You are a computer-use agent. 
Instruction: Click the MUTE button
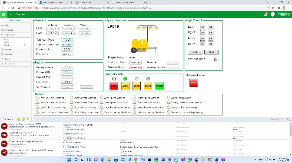148,86
